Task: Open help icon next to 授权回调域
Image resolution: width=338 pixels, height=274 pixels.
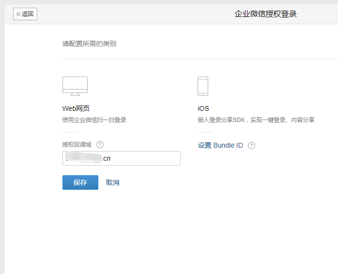Action: 100,144
